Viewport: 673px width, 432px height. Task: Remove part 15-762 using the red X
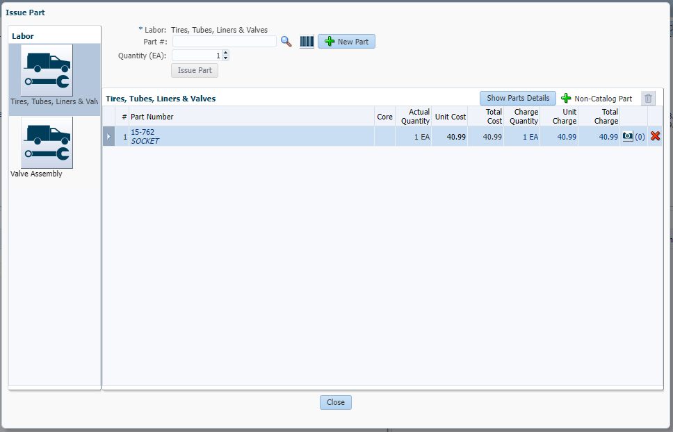pyautogui.click(x=655, y=137)
